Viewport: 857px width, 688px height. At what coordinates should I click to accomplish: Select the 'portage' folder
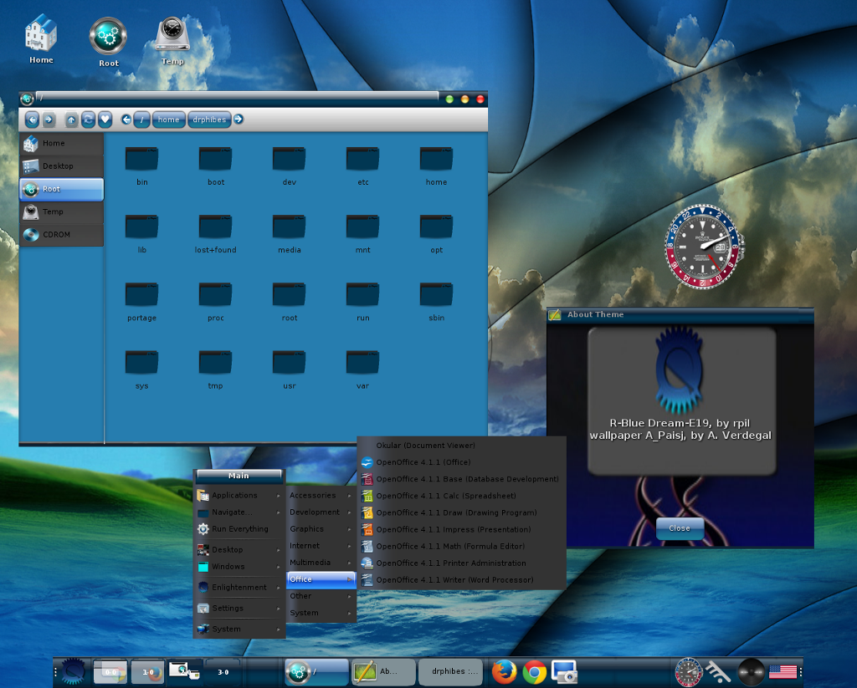141,301
